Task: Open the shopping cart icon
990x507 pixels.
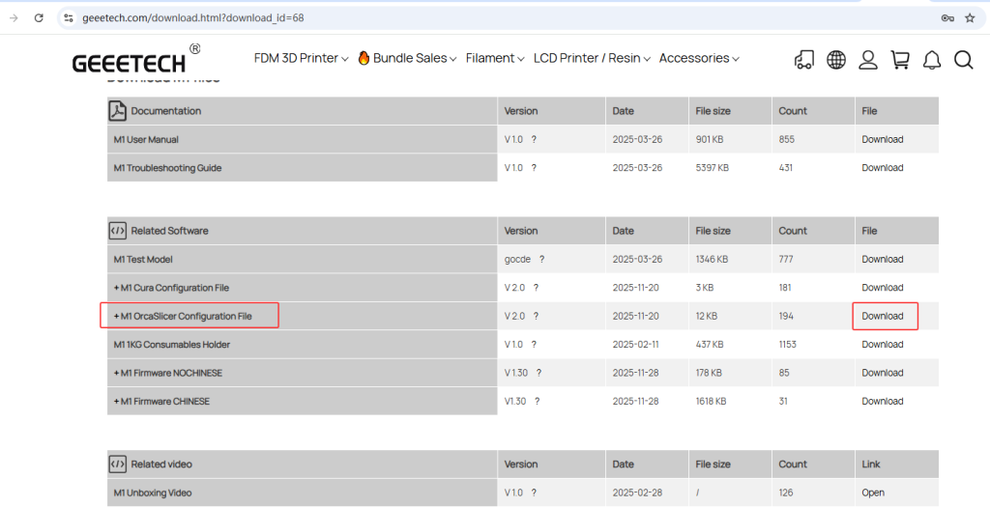Action: (x=900, y=60)
